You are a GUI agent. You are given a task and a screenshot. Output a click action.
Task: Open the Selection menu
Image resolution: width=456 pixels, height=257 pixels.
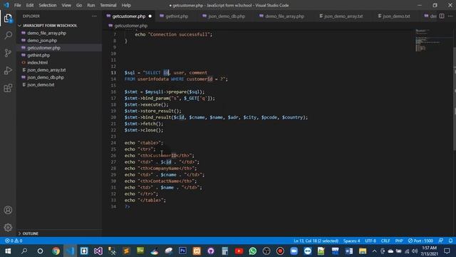[x=48, y=5]
